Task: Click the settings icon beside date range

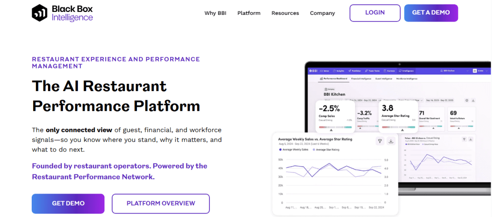Action: (467, 101)
